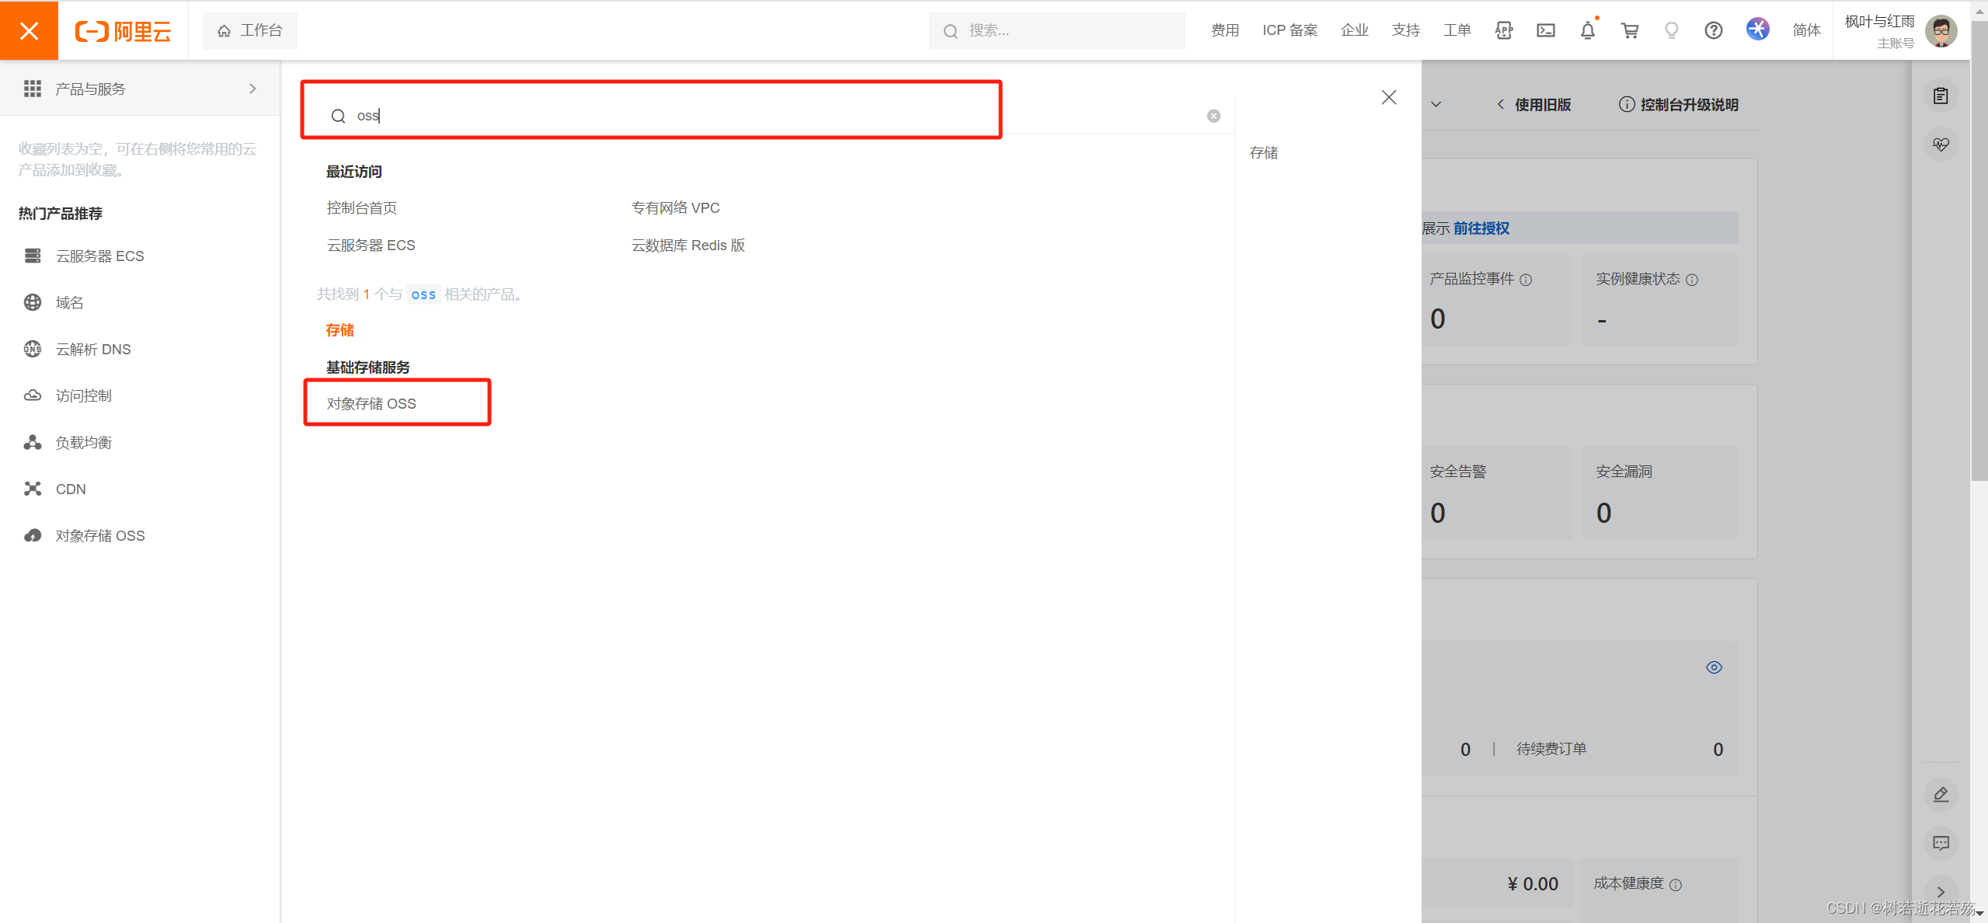Open the ICP 备案 menu item
1988x923 pixels.
point(1290,30)
